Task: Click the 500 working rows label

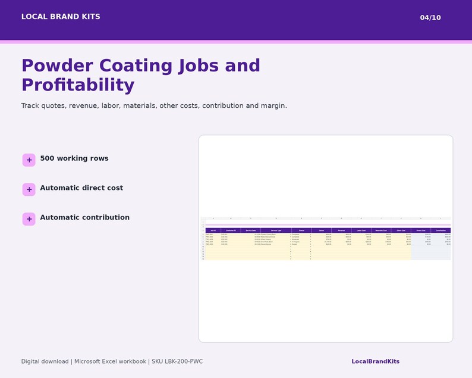Action: point(74,158)
